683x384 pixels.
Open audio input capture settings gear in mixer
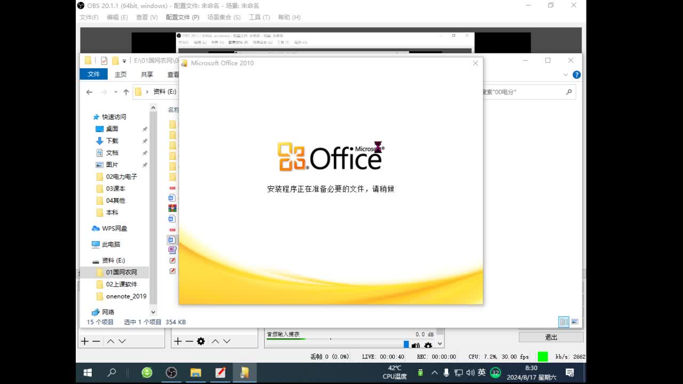pyautogui.click(x=428, y=345)
